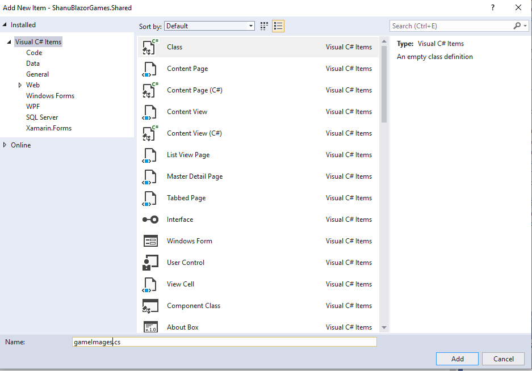Screen dimensions: 532x371
Task: Select the Data category
Action: click(x=33, y=64)
